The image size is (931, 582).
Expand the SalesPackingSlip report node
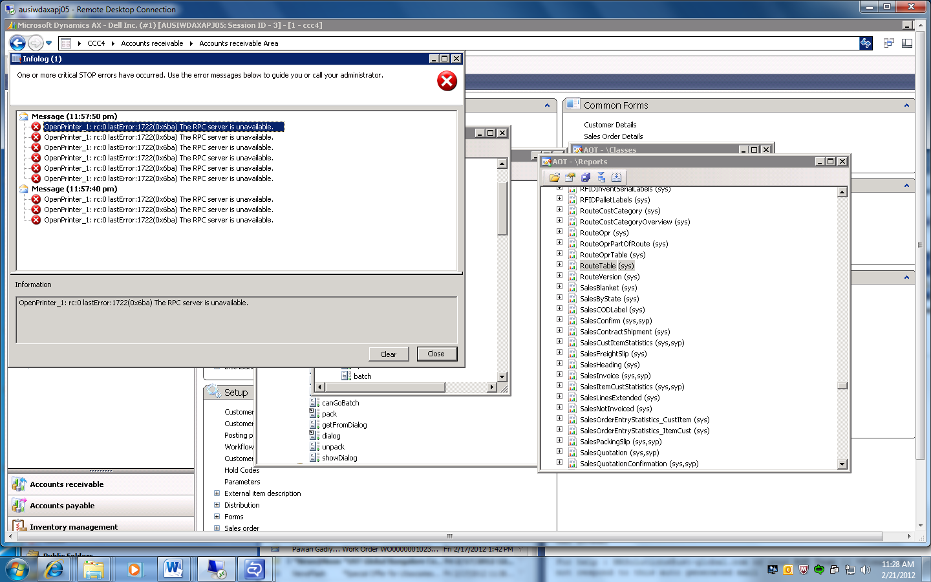pyautogui.click(x=560, y=440)
